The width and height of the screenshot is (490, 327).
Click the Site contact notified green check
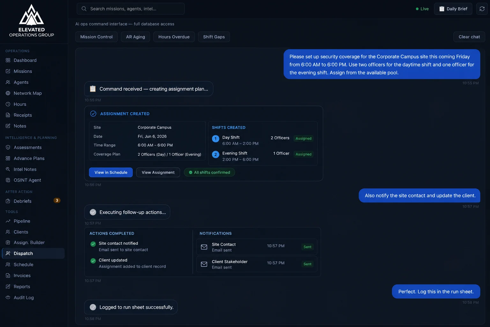93,244
